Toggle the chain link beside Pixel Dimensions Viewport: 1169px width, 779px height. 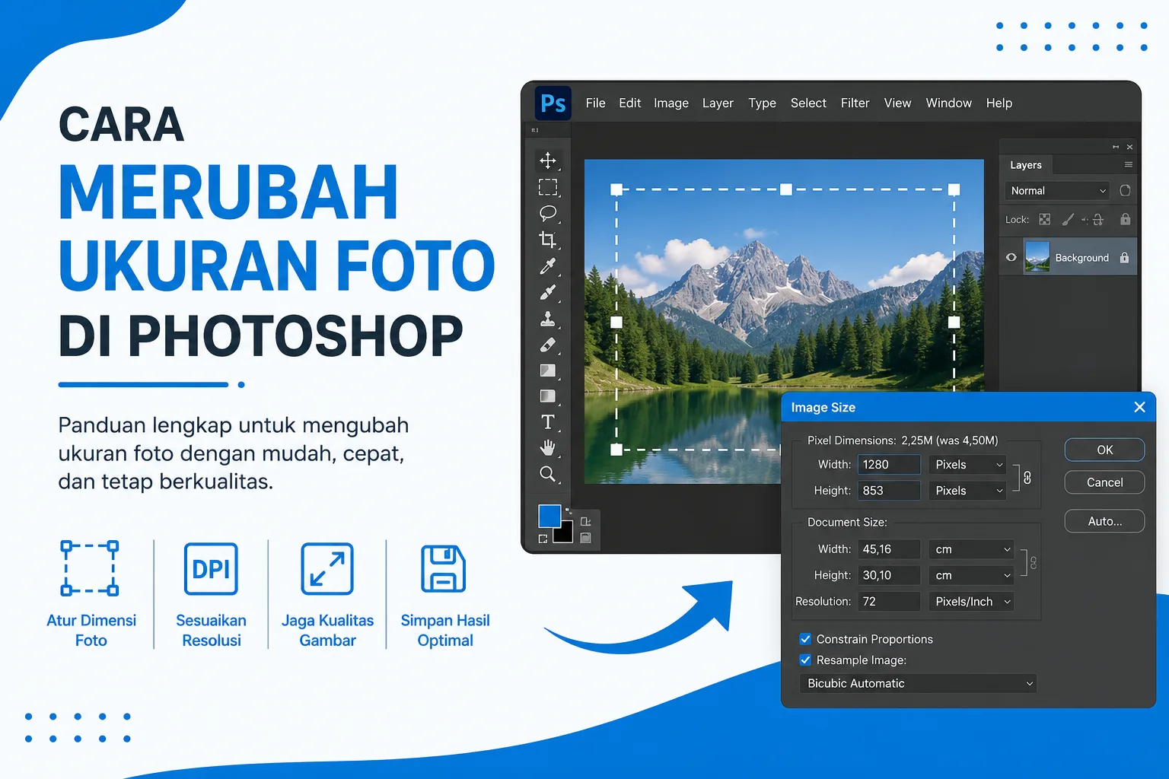tap(1027, 478)
